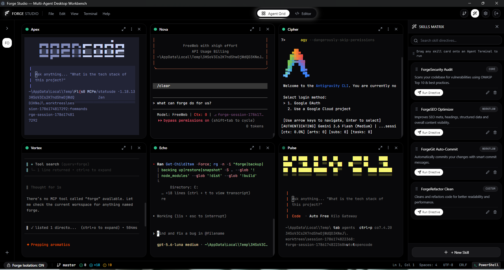Screen dimensions: 504x270
Task: Click the CRLF line ending indicator
Action: tap(463, 265)
